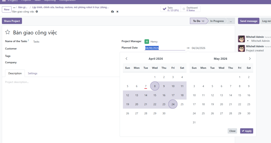Open Mitchell Admin's avatar in chatter

[x=241, y=39]
